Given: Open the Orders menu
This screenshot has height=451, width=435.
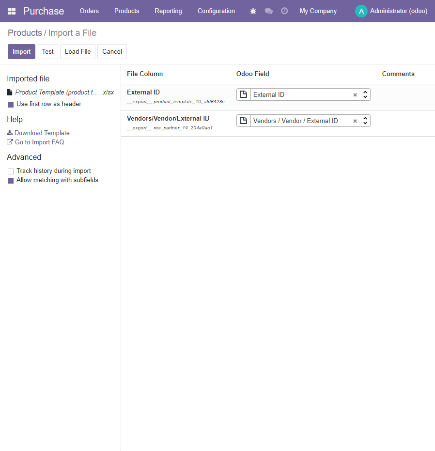Looking at the screenshot, I should pyautogui.click(x=89, y=11).
